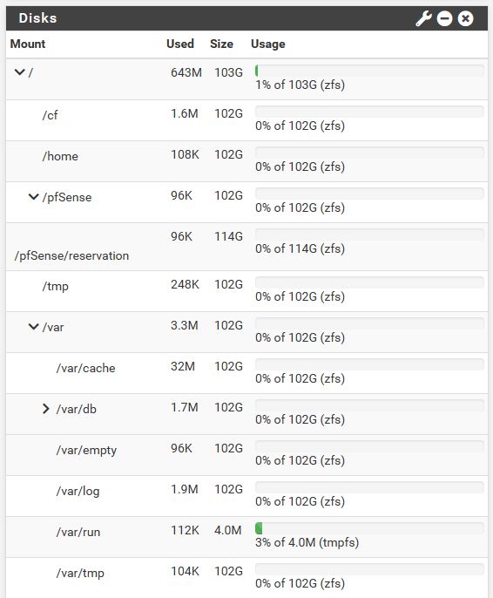
Task: Minimize the Disks widget panel
Action: 444,18
